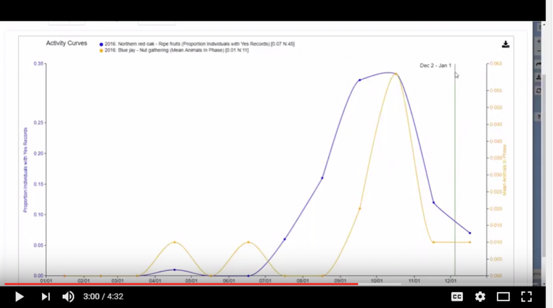Toggle closed captions
This screenshot has height=308, width=553.
457,297
